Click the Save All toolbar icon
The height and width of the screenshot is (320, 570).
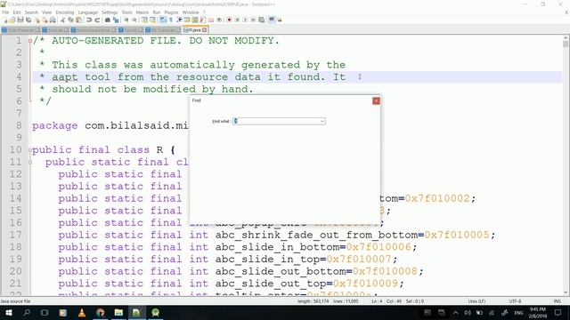(x=28, y=20)
